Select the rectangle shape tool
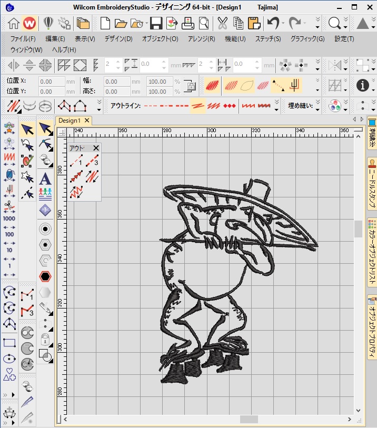This screenshot has height=428, width=377. point(9,343)
